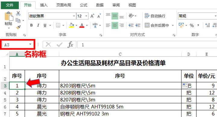Open font size dropdown showing 12
Image resolution: width=217 pixels, height=117 pixels.
(x=86, y=16)
